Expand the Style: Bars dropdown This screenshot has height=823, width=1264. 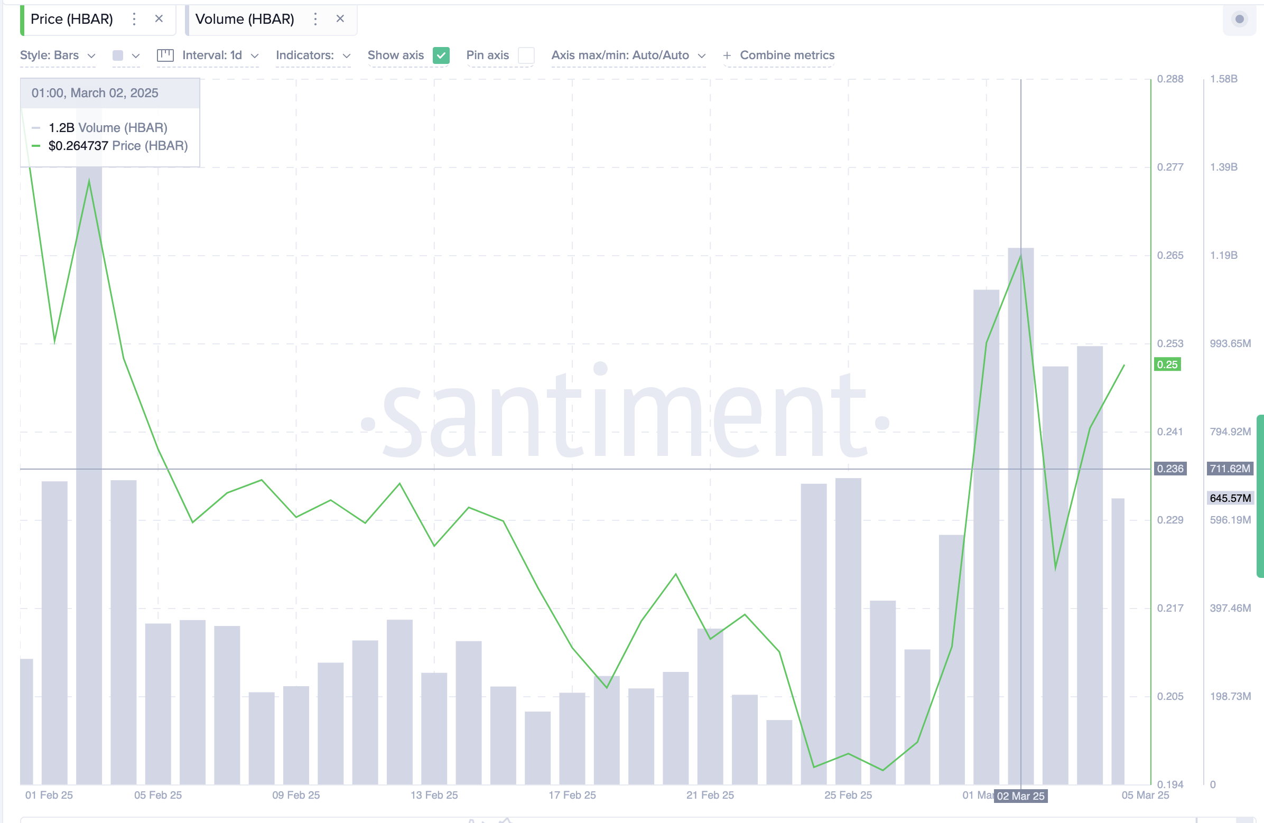tap(58, 55)
